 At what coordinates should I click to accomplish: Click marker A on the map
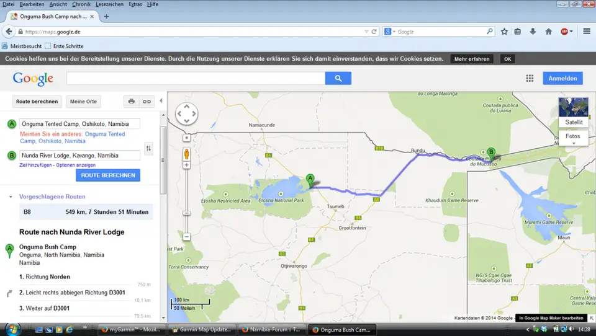click(x=310, y=180)
